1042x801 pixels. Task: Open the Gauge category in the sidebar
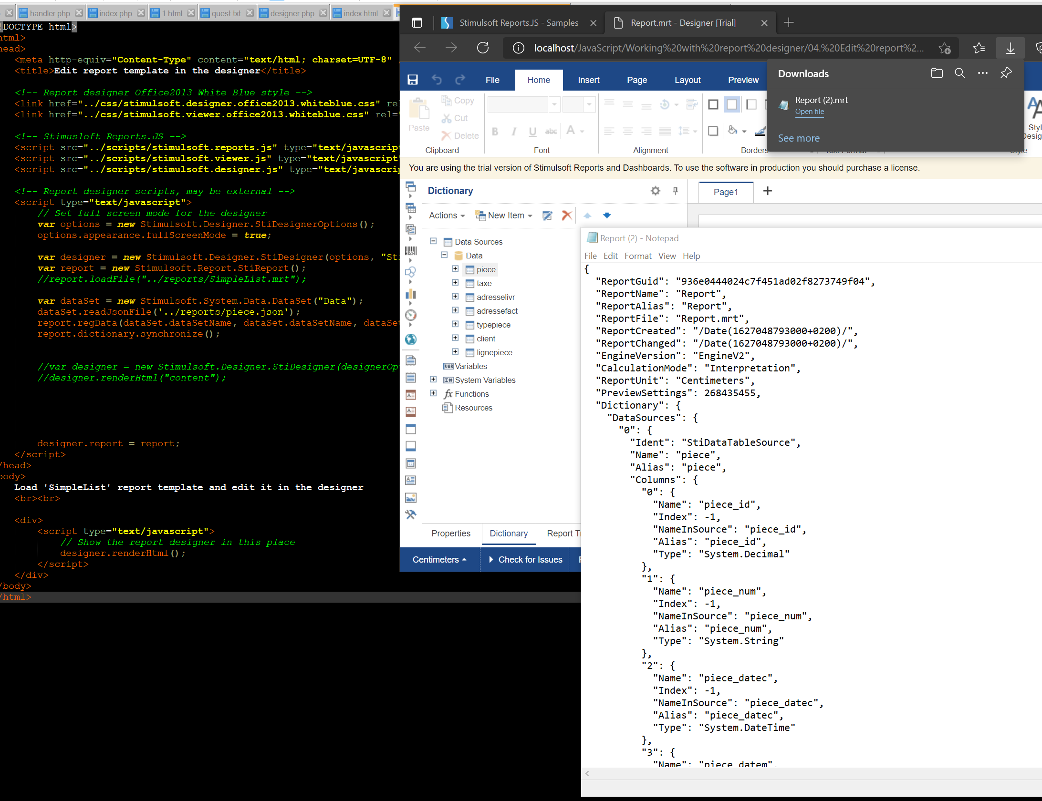410,315
